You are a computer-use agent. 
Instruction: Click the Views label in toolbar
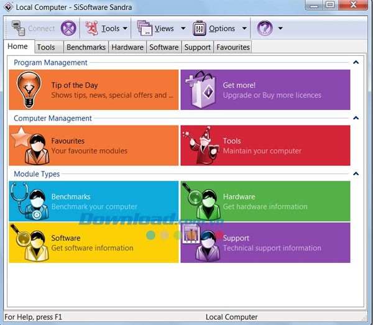(x=164, y=29)
